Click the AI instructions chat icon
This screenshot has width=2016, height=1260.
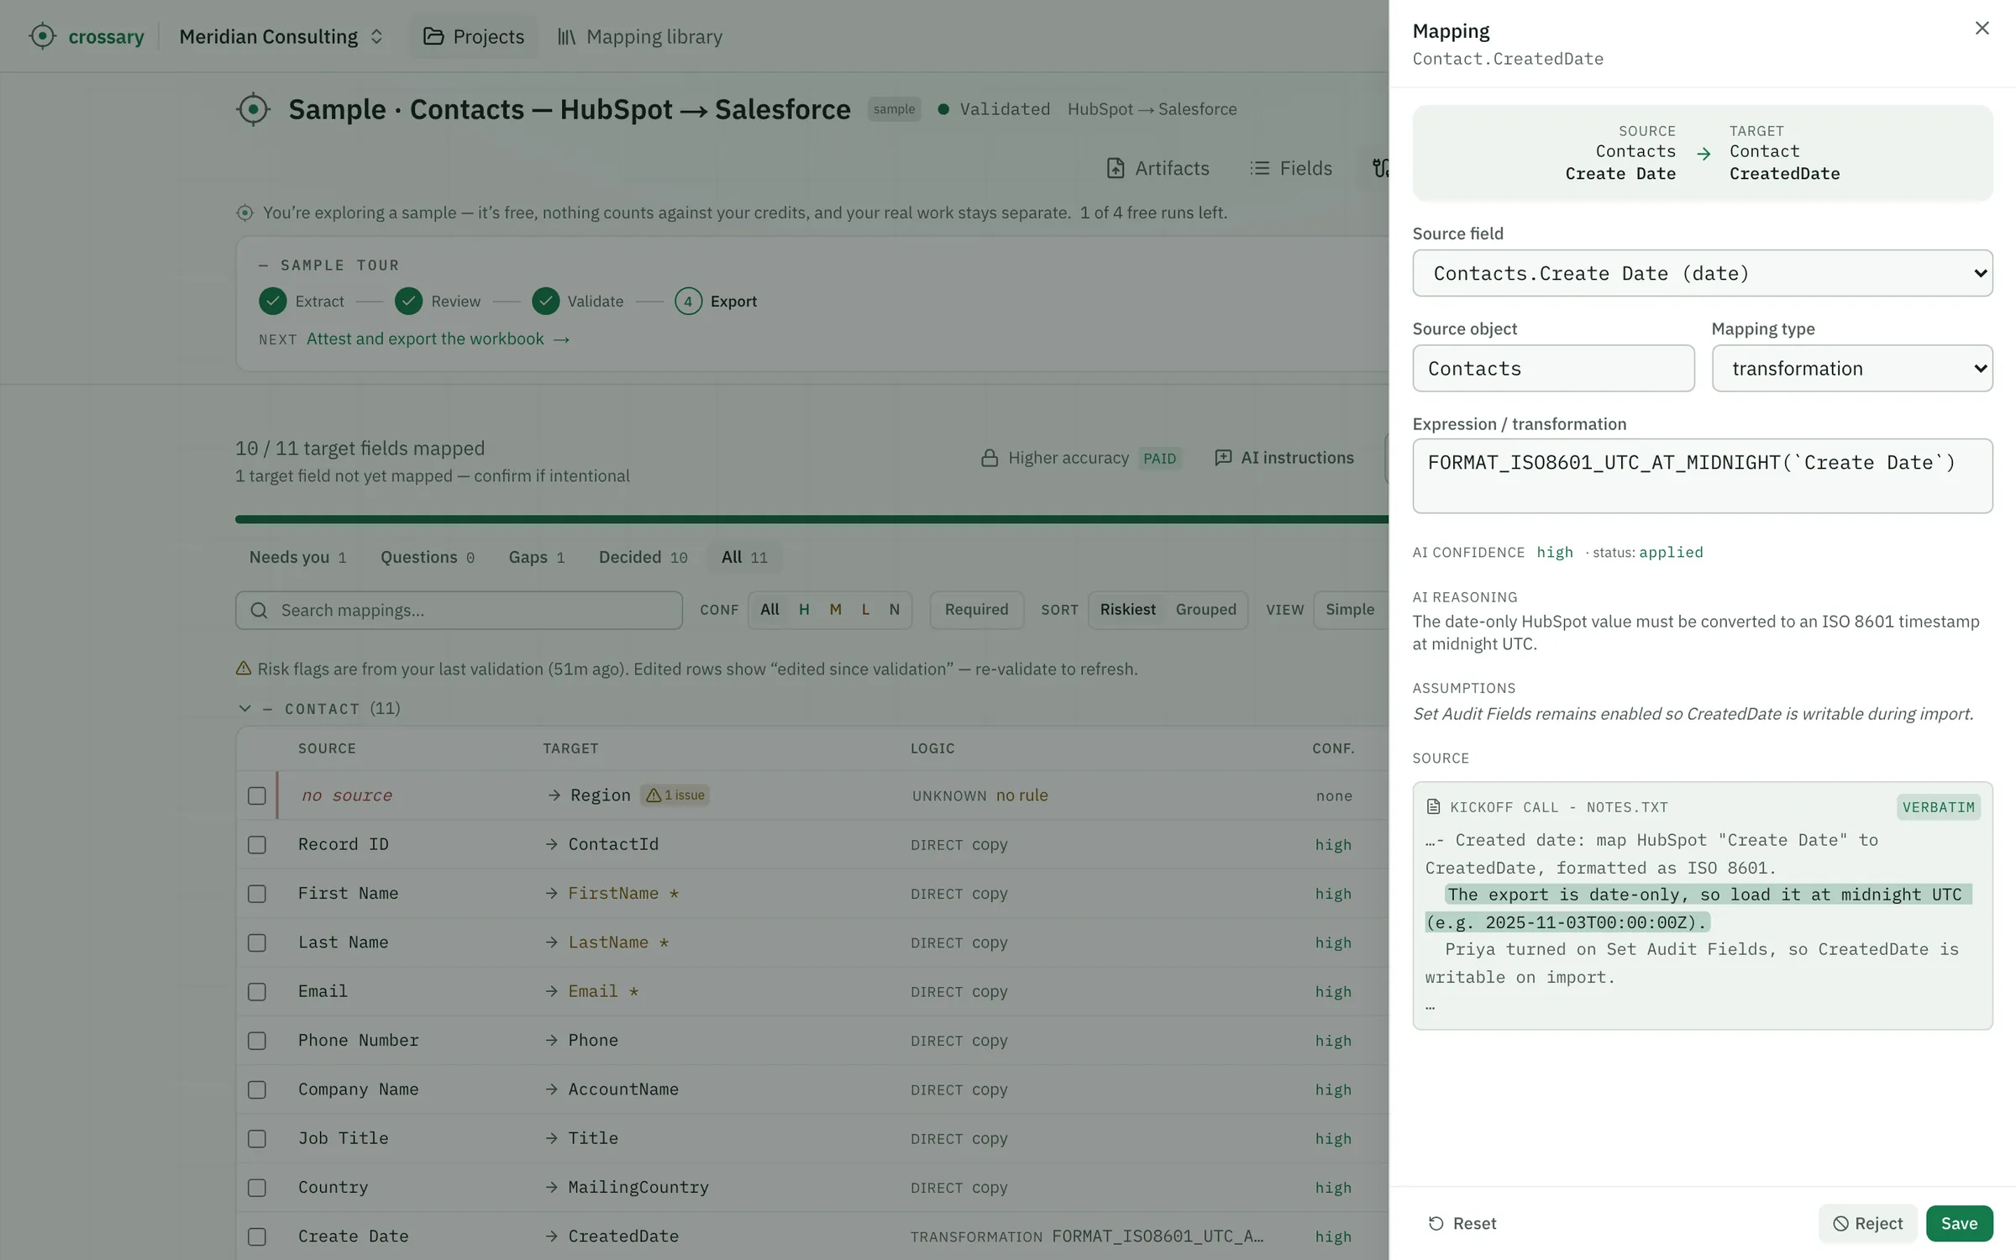pyautogui.click(x=1223, y=457)
